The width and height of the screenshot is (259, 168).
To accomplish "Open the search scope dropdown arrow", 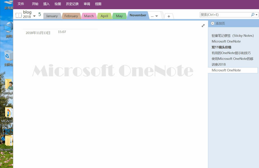I will pos(256,15).
